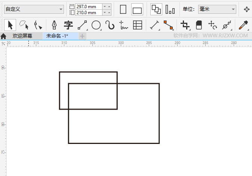
Task: Select the Eraser tool
Action: pos(199,25)
